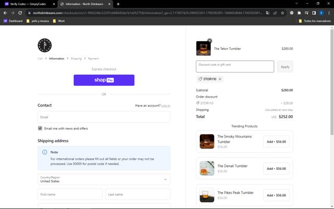This screenshot has height=209, width=334.
Task: Open the pelis y musica bookmark folder
Action: tap(38, 21)
